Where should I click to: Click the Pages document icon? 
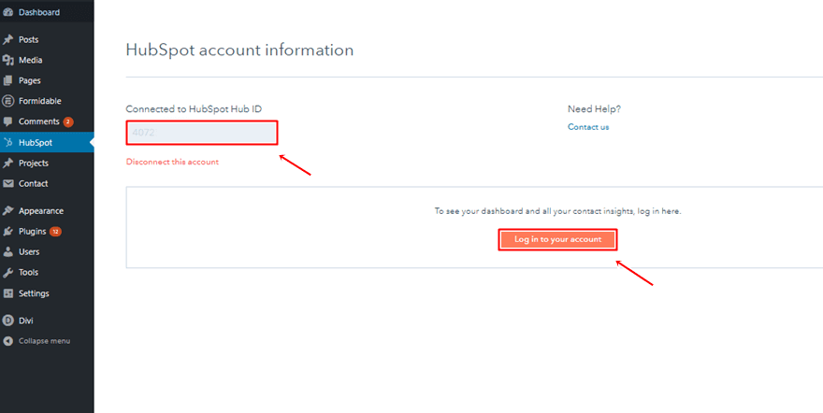(7, 80)
